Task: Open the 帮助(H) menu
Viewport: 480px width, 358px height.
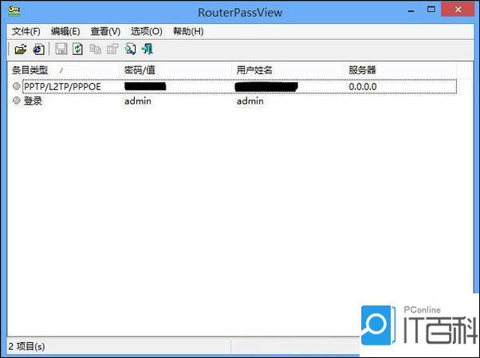Action: coord(188,31)
